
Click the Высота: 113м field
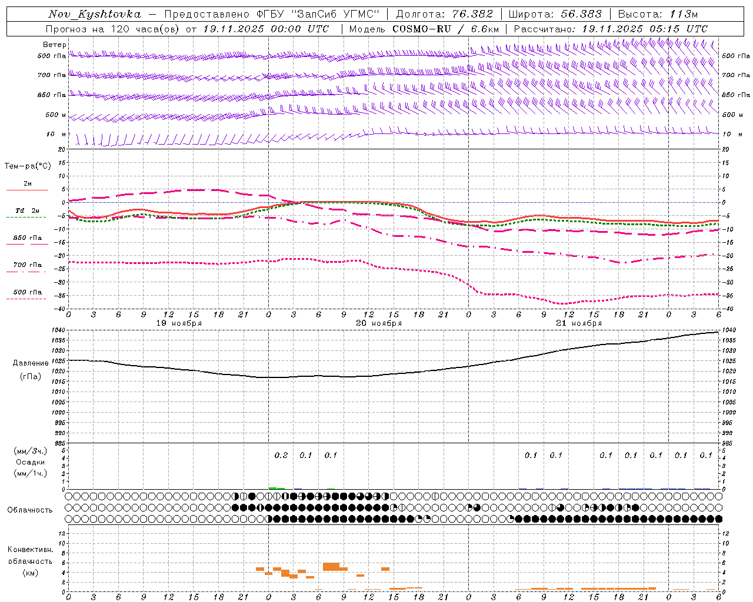tap(658, 14)
